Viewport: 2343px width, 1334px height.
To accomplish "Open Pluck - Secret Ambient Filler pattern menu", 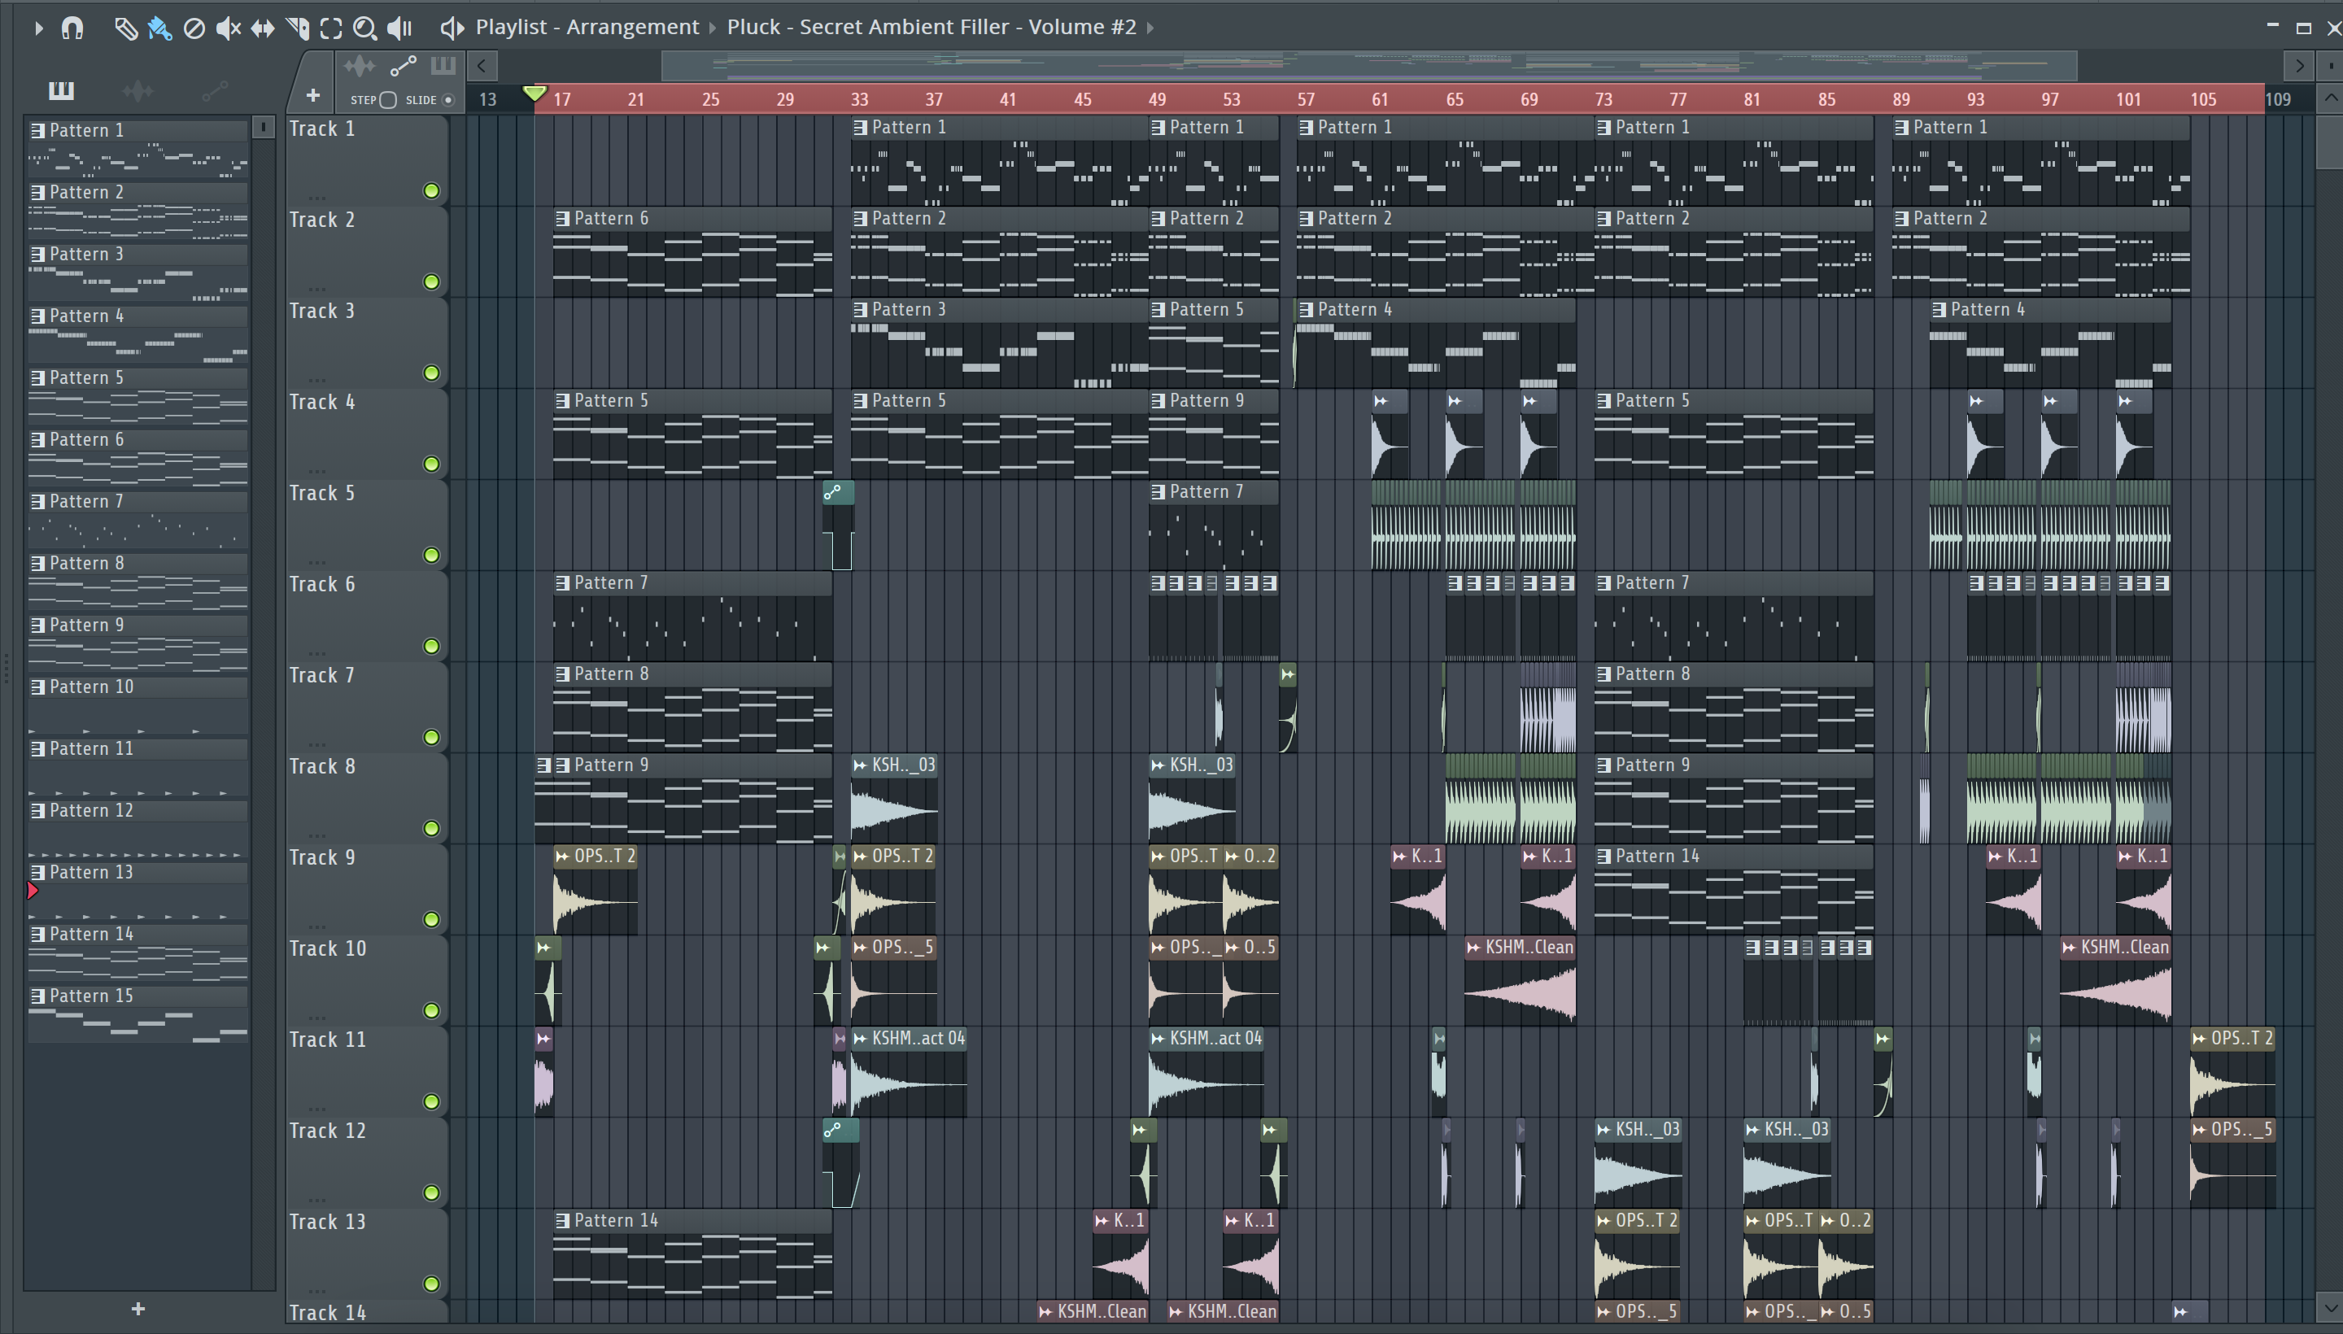I will coord(931,28).
